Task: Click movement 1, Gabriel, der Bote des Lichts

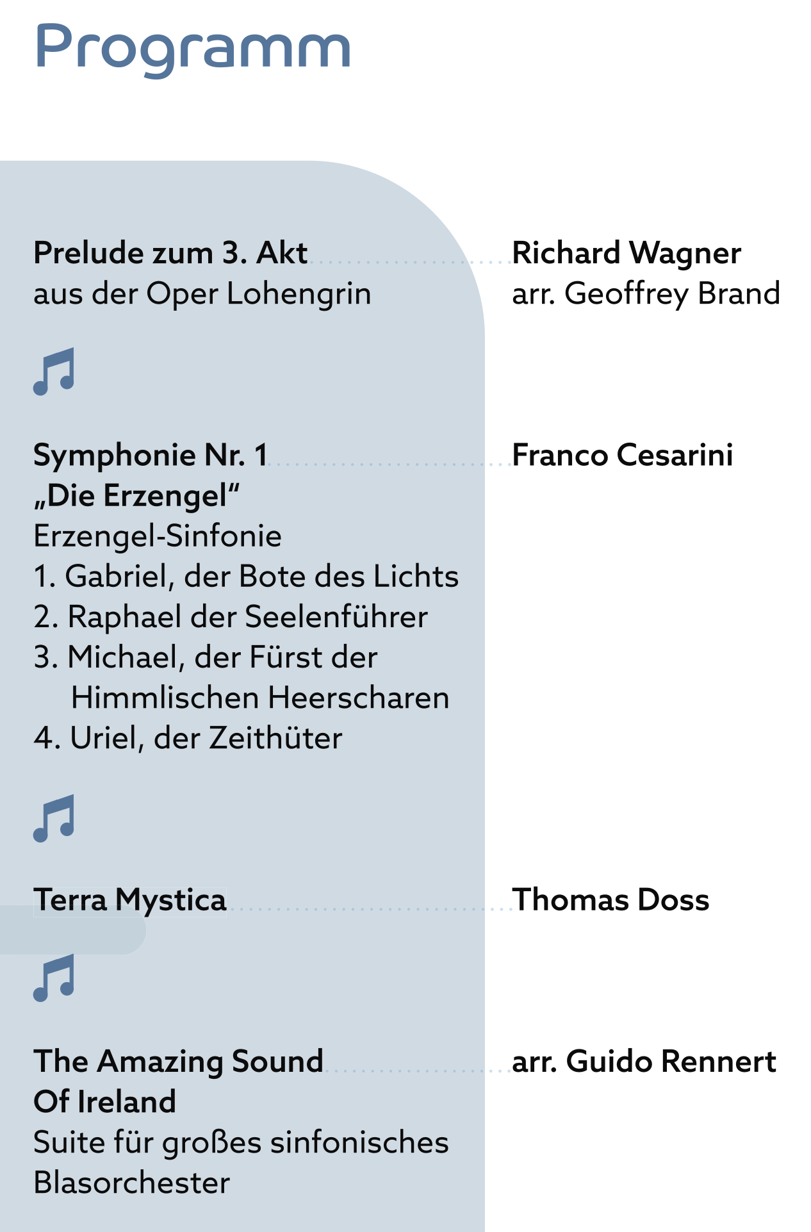Action: [x=246, y=577]
